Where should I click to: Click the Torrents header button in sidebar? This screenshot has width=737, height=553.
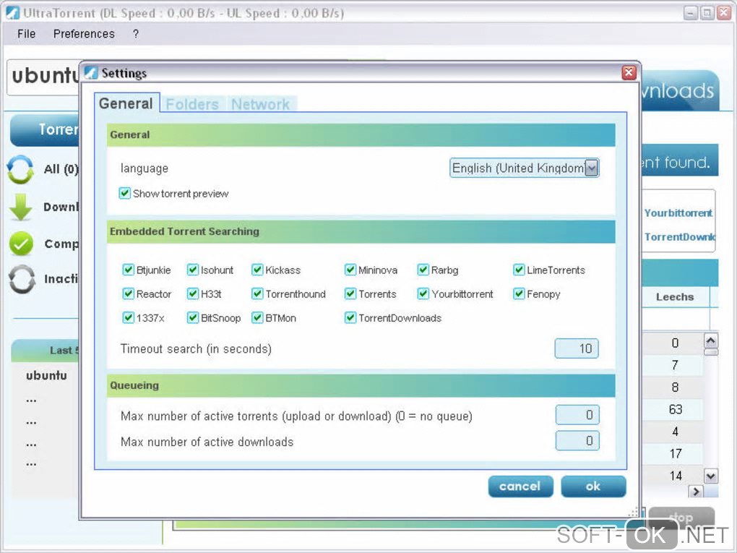click(x=45, y=130)
